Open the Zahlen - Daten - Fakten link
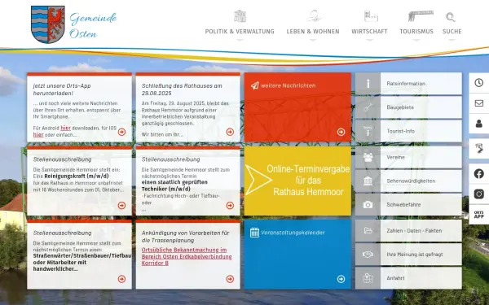 (x=408, y=231)
